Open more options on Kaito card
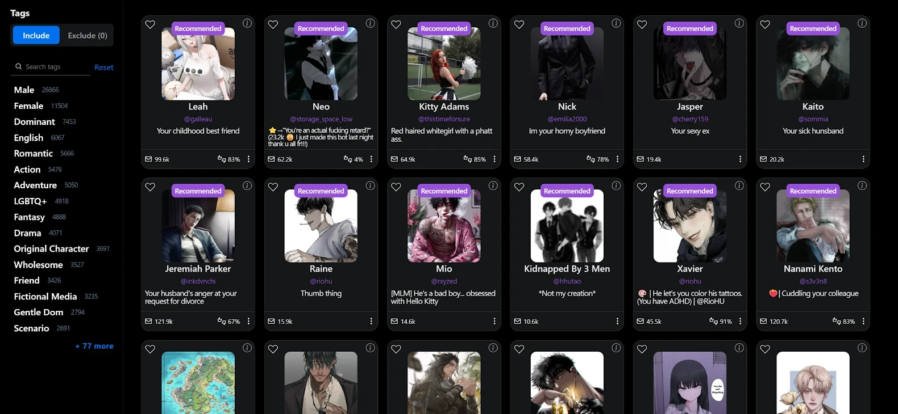 pyautogui.click(x=863, y=159)
